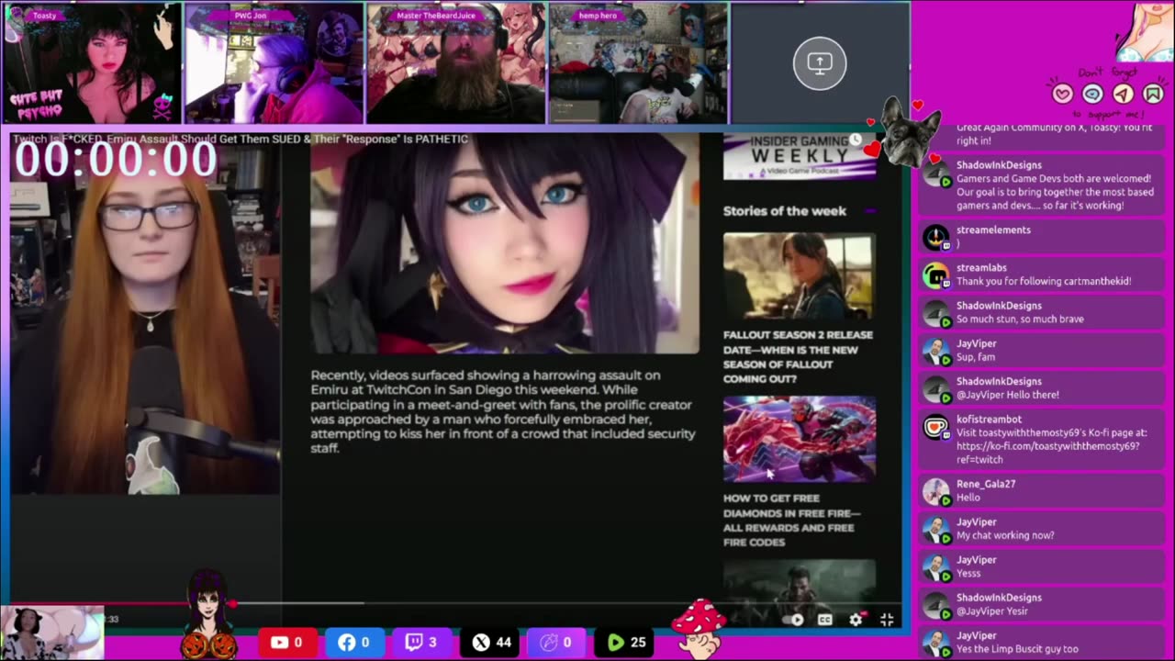Click the streamlabs chat avatar
This screenshot has height=661, width=1175.
[x=935, y=275]
